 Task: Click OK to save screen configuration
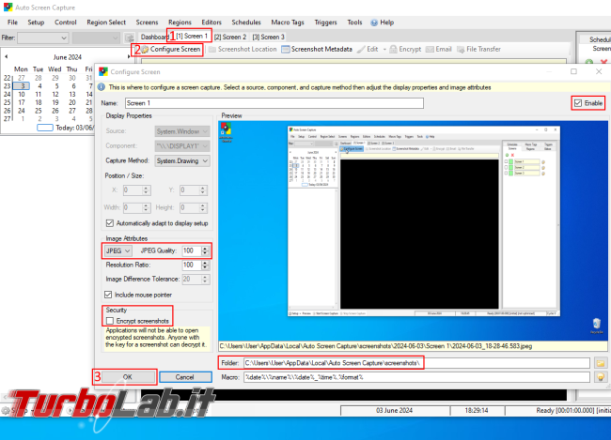tap(128, 377)
